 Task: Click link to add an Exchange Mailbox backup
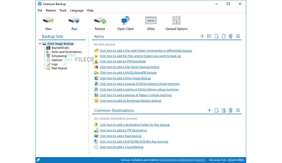click(131, 101)
